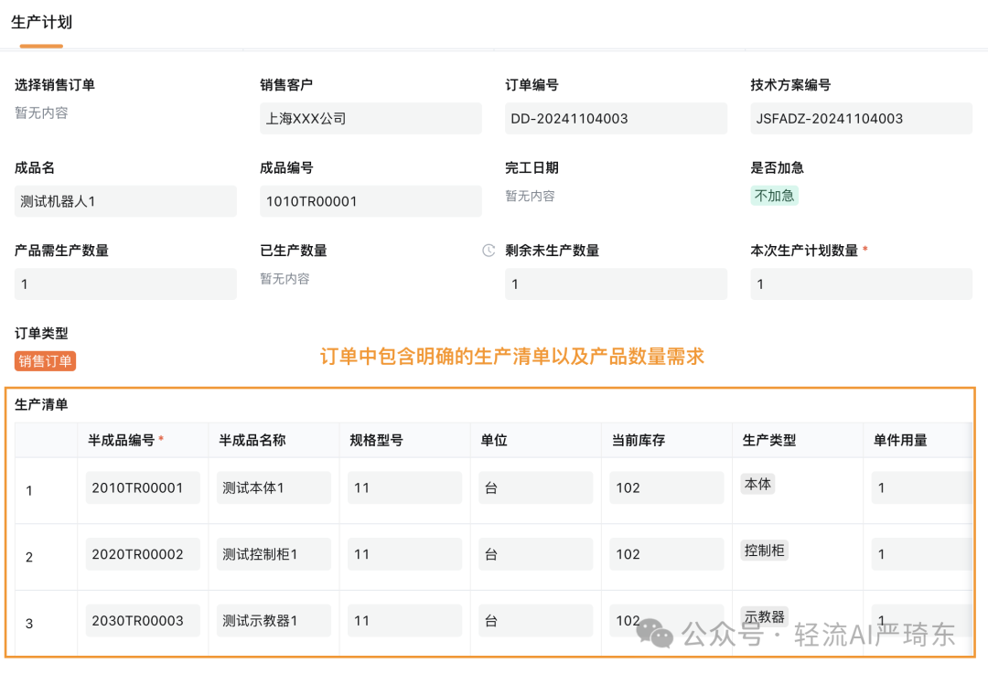Screen dimensions: 988x674
Task: Switch to the 生产计划 tab
Action: tap(42, 22)
